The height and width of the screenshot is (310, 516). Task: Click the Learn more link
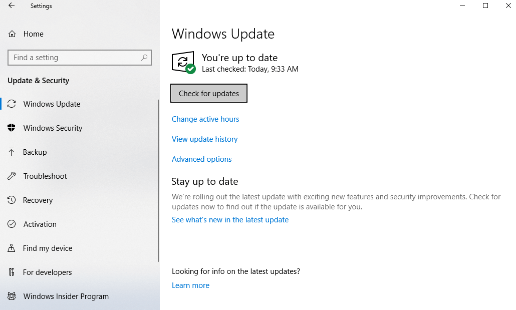pos(190,285)
